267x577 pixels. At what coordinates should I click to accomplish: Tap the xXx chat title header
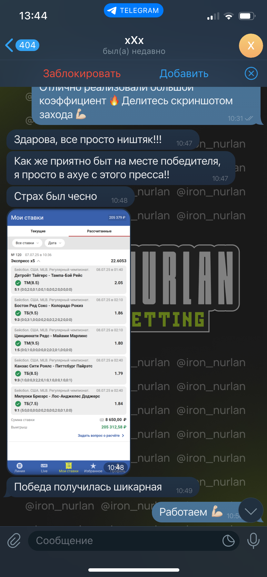click(134, 45)
